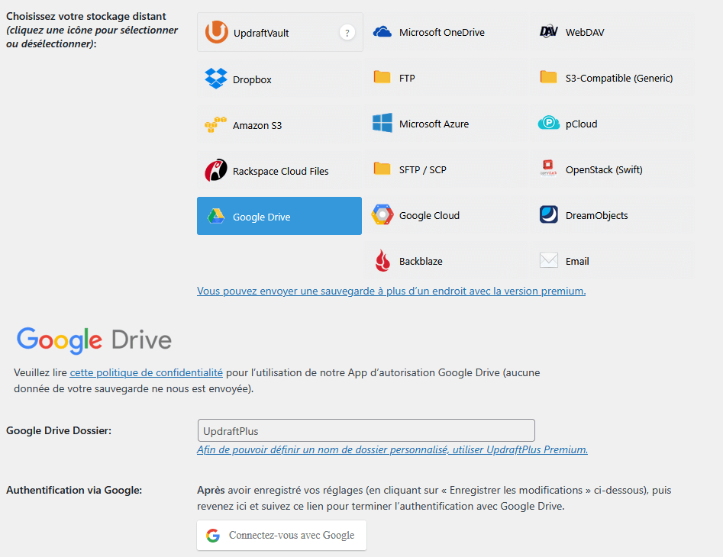The height and width of the screenshot is (557, 723).
Task: Click the Backblaze label text
Action: pyautogui.click(x=421, y=261)
